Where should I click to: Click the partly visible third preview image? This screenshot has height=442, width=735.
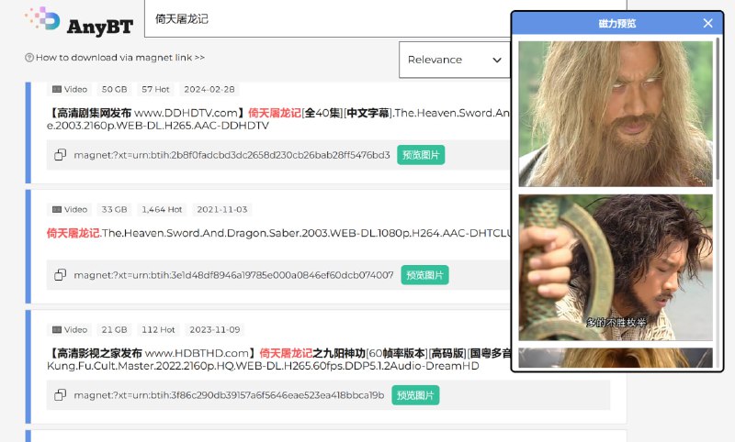pyautogui.click(x=616, y=358)
